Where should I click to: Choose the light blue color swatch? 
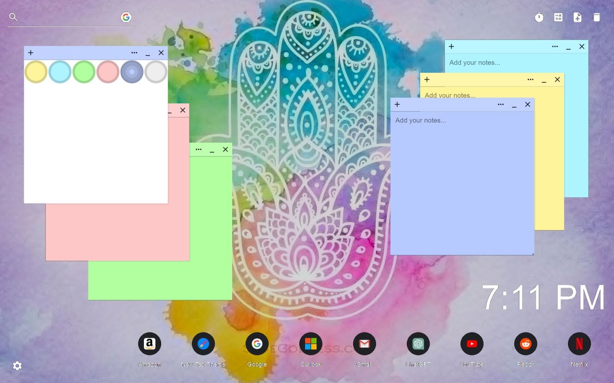(x=60, y=72)
